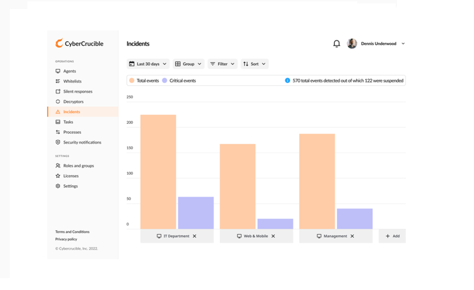Click the notification bell icon

coord(337,44)
